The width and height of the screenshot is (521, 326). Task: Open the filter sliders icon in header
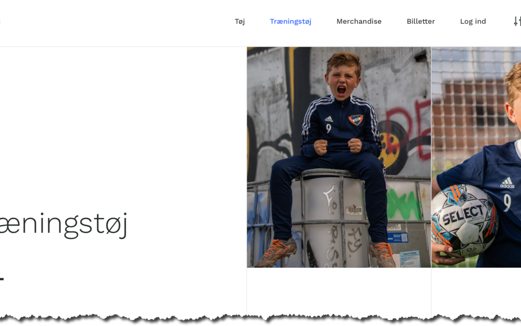tap(517, 21)
